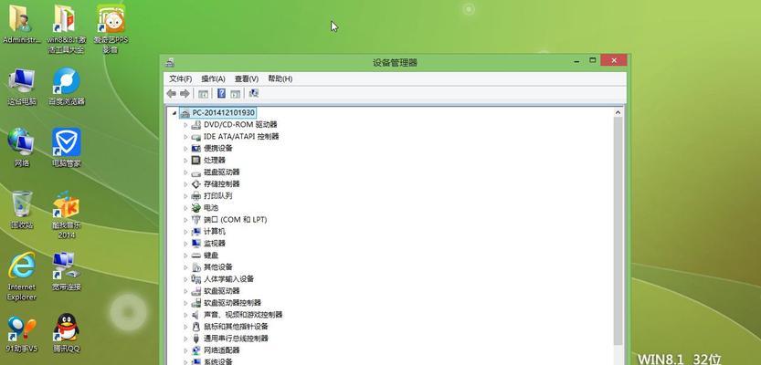Click the 其他设备 category icon

(x=196, y=267)
